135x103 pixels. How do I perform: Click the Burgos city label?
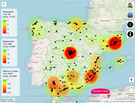click(x=71, y=33)
